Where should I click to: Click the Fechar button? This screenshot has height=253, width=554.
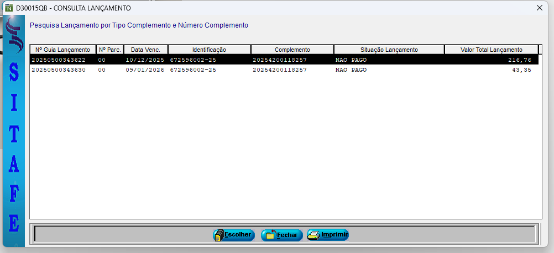coord(282,235)
